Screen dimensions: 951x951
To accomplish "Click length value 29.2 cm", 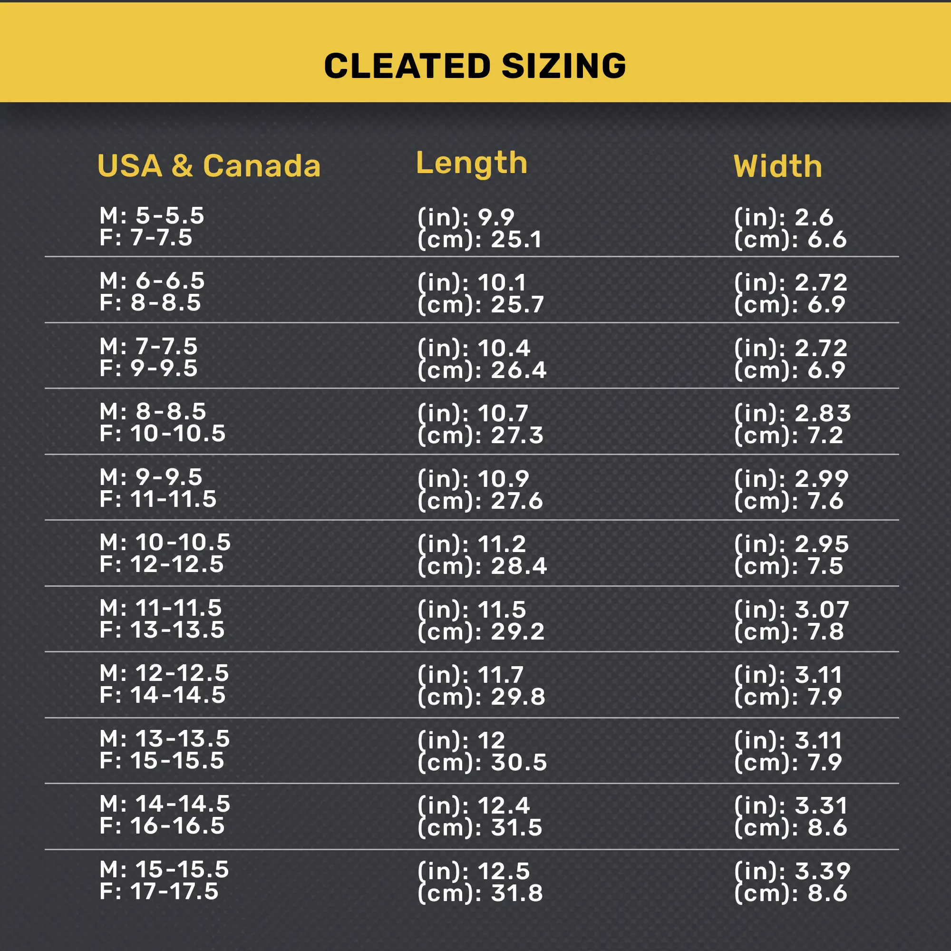I will (481, 631).
